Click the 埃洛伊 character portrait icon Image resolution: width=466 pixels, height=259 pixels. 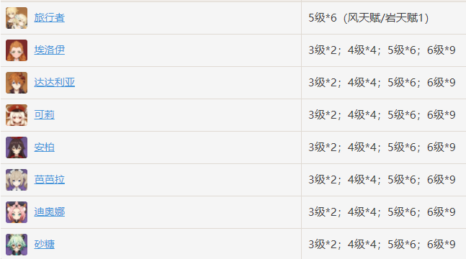pyautogui.click(x=17, y=50)
